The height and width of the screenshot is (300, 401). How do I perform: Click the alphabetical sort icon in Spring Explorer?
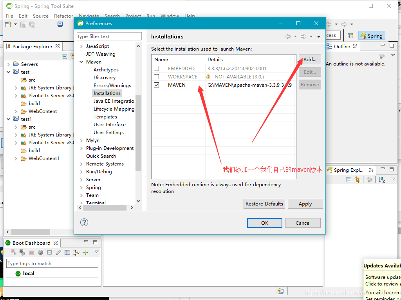pos(382,180)
